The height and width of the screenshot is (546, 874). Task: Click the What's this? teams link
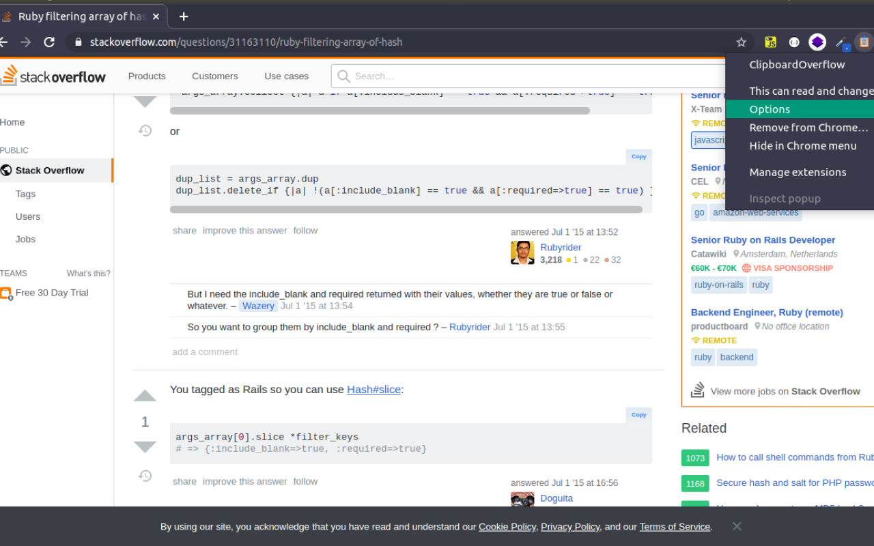(88, 273)
